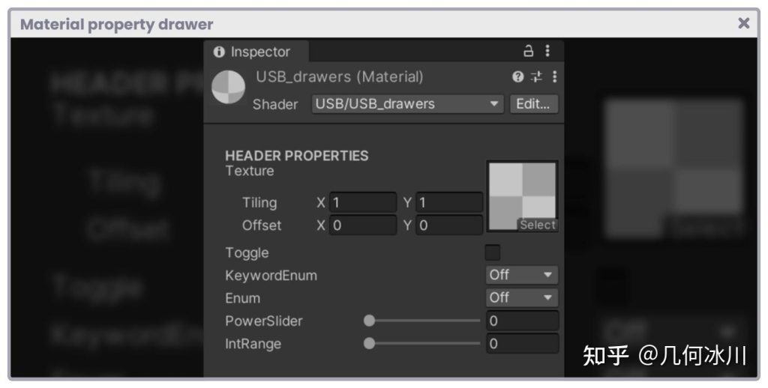
Task: Click the material preview sphere icon
Action: pyautogui.click(x=228, y=87)
